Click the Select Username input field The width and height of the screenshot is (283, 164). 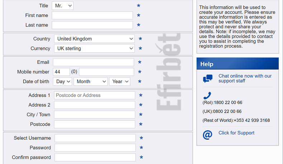[x=95, y=138]
